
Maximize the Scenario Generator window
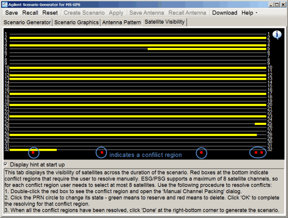tap(276, 4)
